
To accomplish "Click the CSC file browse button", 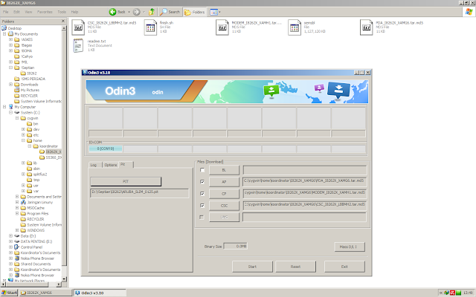I will point(224,206).
